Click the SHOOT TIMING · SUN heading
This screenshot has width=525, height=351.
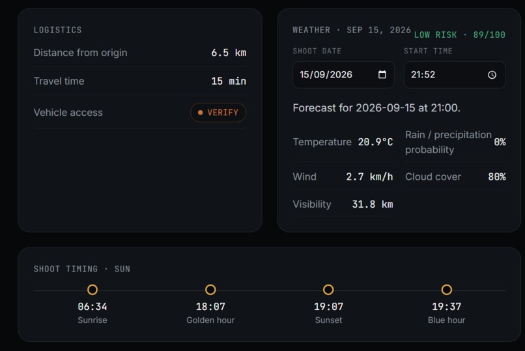[x=81, y=269]
